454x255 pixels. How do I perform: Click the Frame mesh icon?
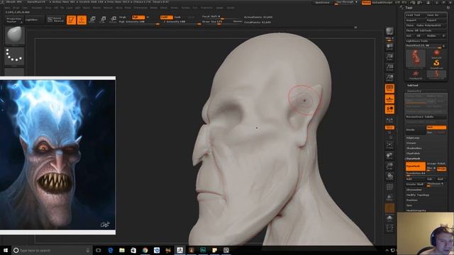(389, 144)
